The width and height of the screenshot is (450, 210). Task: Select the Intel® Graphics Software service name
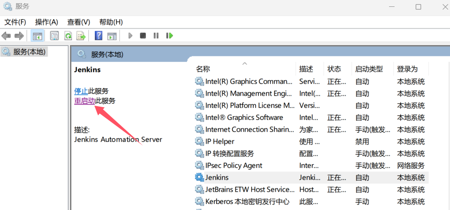pyautogui.click(x=244, y=118)
